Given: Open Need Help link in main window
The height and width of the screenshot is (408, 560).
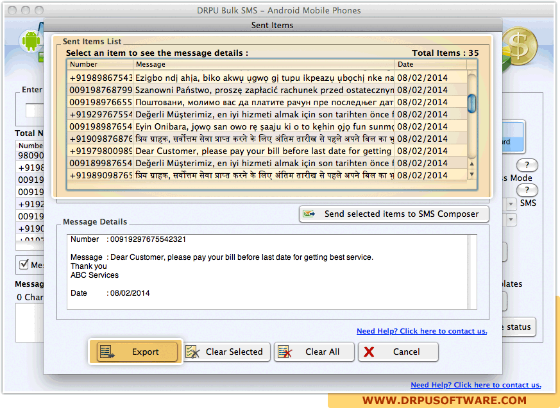Looking at the screenshot, I should pyautogui.click(x=476, y=385).
